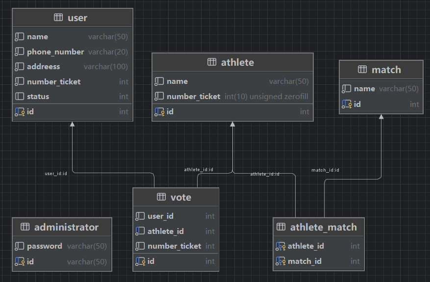Click the table icon beside the match header

pos(362,70)
